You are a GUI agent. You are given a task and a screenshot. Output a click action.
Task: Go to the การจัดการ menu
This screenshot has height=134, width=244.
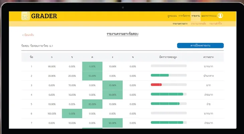[184, 16]
